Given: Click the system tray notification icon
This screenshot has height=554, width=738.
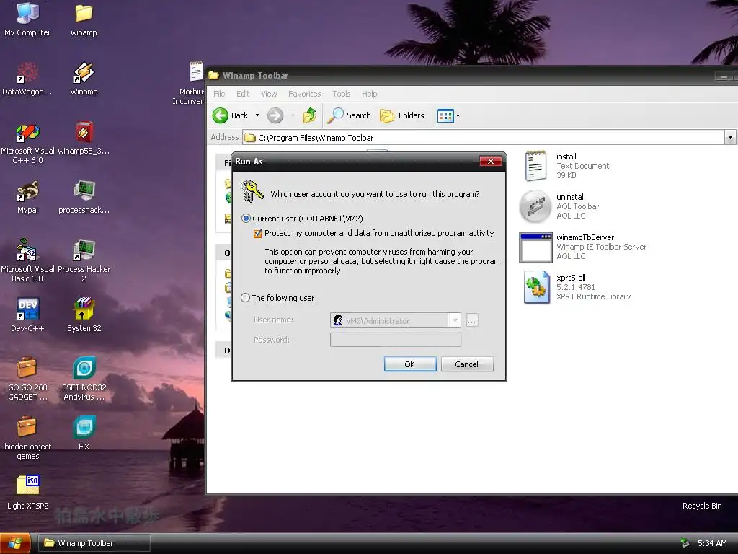Looking at the screenshot, I should click(685, 542).
